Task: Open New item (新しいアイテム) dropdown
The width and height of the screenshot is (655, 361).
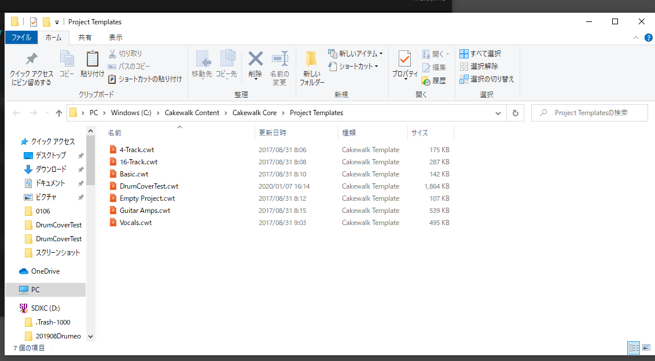Action: point(355,53)
